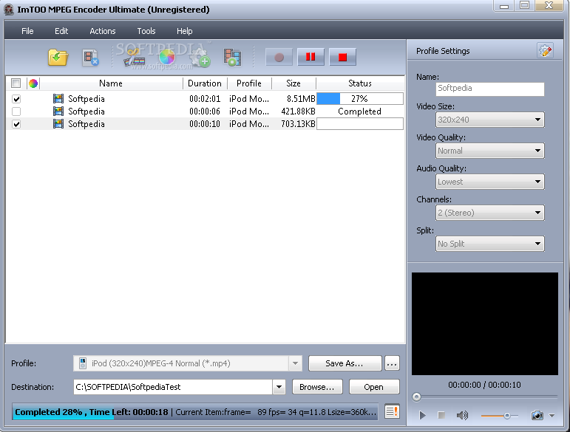Click the preview seek slider handle
The image size is (570, 432).
(416, 397)
